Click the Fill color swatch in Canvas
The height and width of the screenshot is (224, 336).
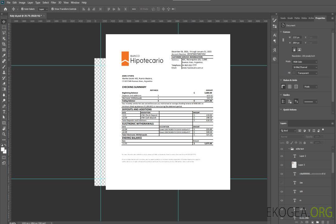(x=293, y=73)
